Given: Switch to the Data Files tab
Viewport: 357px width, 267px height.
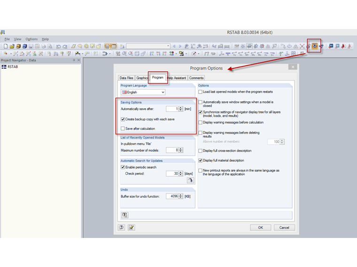Looking at the screenshot, I should [x=126, y=78].
